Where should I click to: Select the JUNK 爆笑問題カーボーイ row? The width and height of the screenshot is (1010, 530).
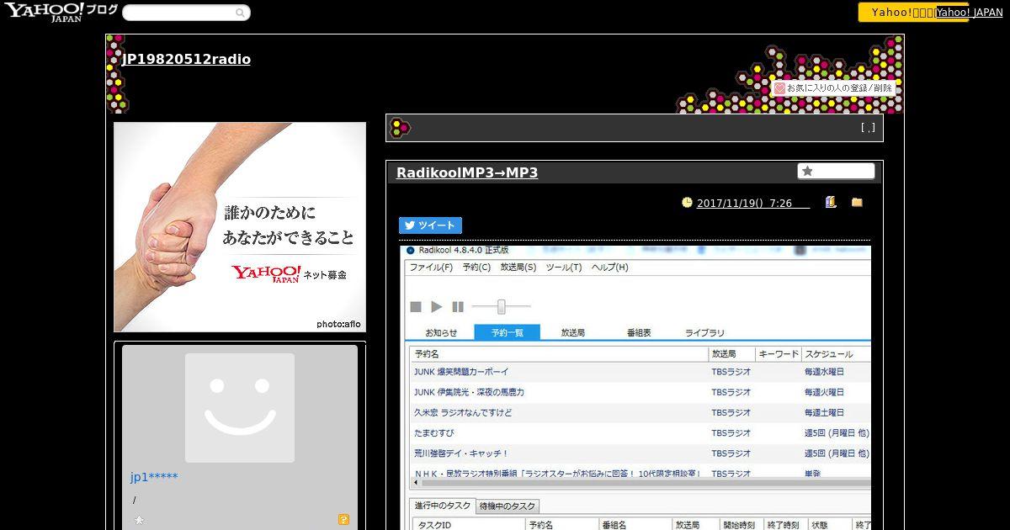click(641, 372)
